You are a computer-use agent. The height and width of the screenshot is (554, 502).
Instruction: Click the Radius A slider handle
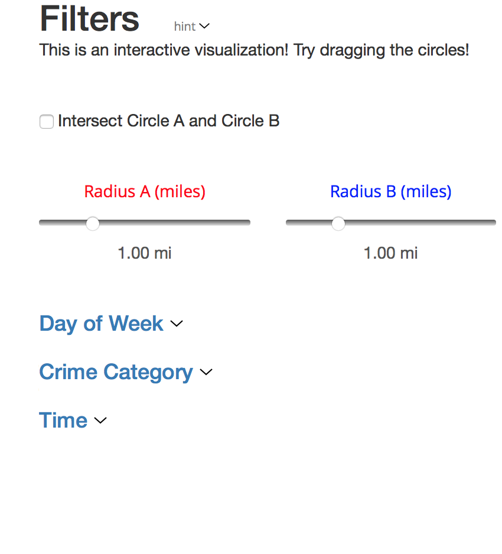(93, 224)
